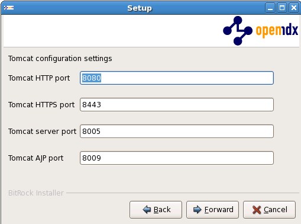
Task: Click the 'Tomcat HTTPS port' label
Action: 41,105
